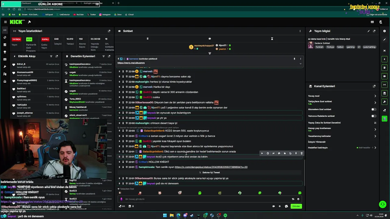Click the Windows Start button

[165, 215]
